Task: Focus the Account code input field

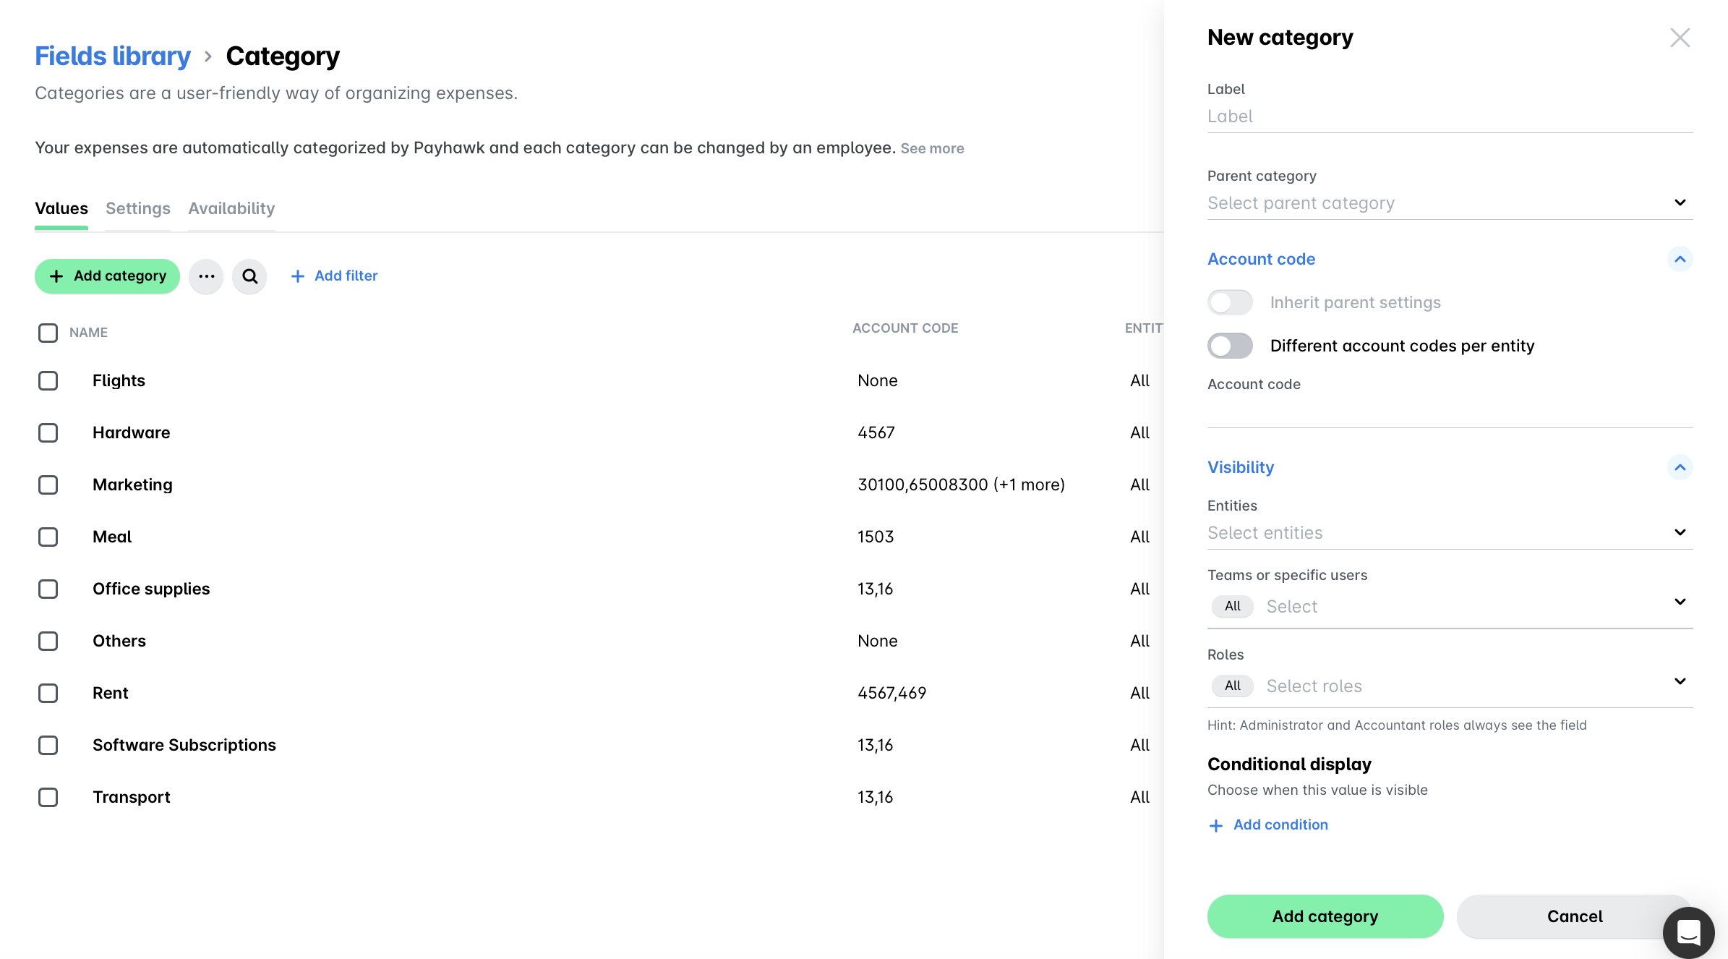Action: pyautogui.click(x=1450, y=412)
